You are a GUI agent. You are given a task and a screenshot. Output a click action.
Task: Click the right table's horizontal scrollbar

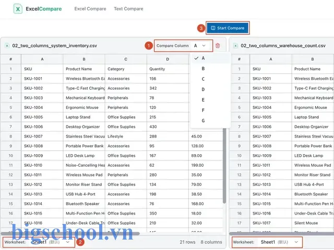click(x=282, y=234)
